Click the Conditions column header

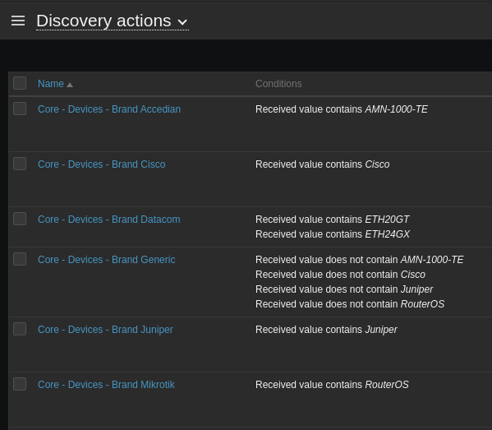coord(278,84)
